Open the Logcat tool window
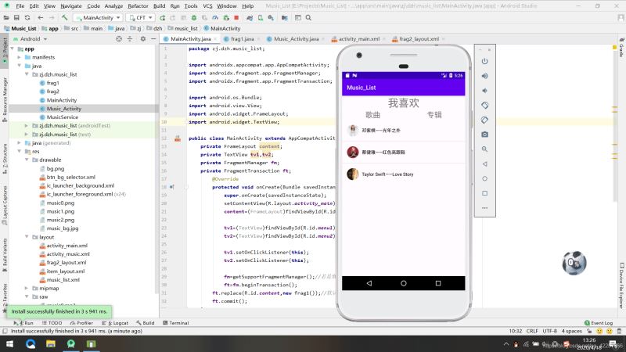Screen dimensions: 626x352 (118, 322)
